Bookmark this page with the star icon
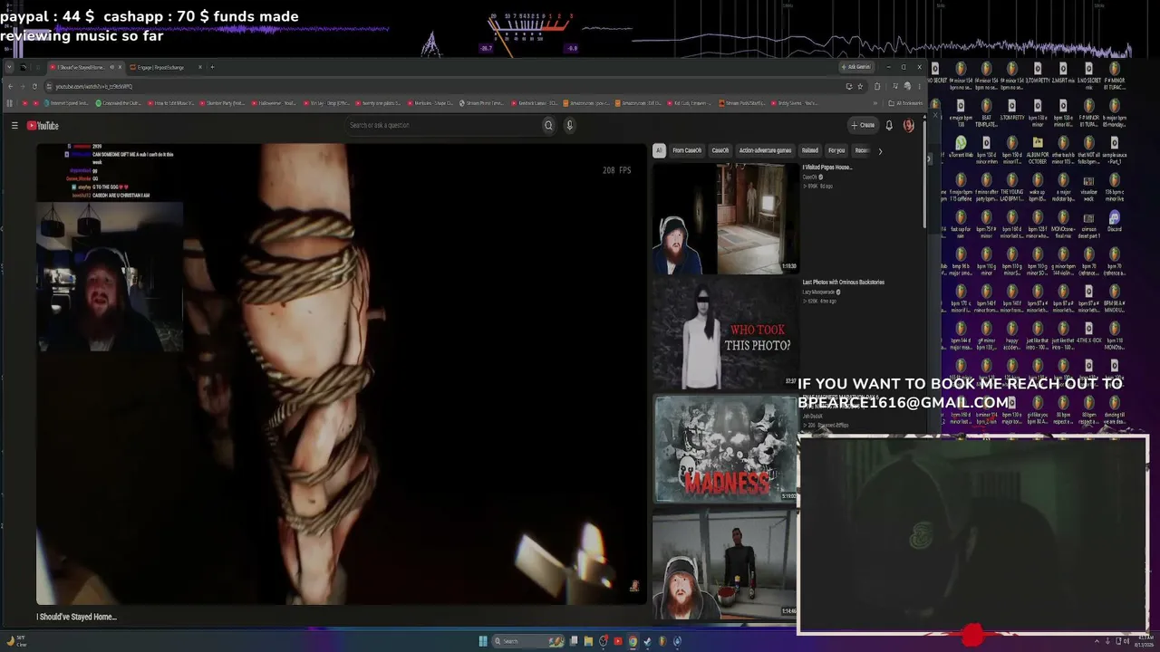Image resolution: width=1160 pixels, height=652 pixels. click(860, 86)
